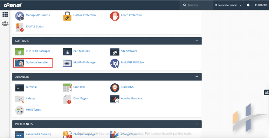Click the PHP PEAR Packages icon
The height and width of the screenshot is (138, 269).
coord(20,52)
